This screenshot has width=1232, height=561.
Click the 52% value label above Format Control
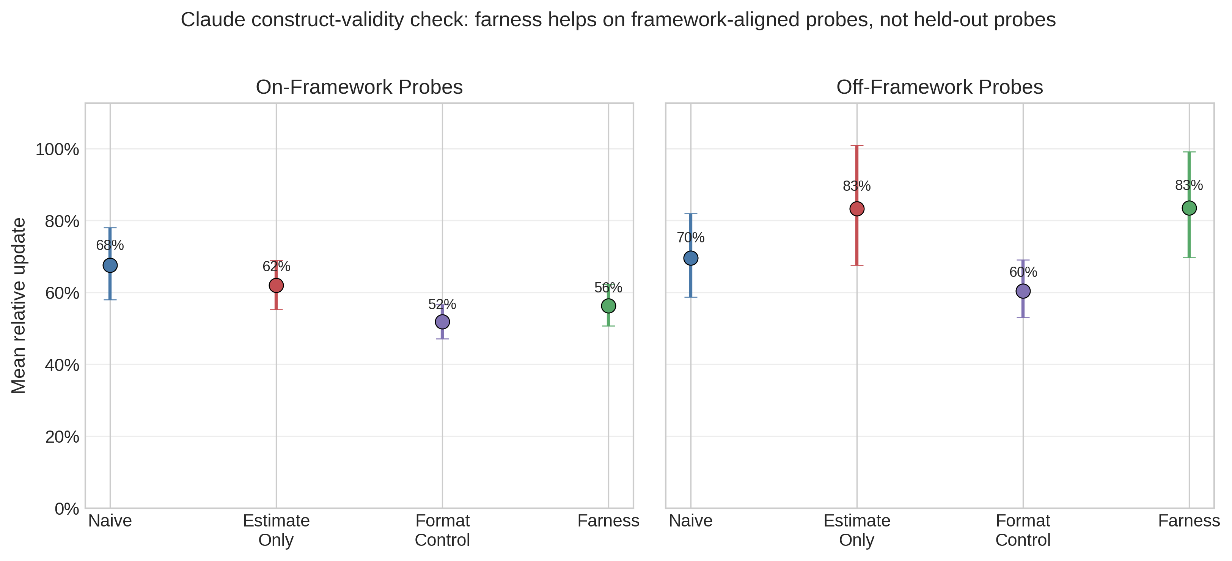coord(442,304)
